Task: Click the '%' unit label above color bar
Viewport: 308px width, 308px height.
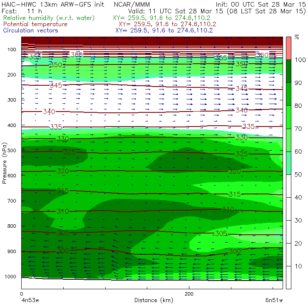Action: [297, 37]
